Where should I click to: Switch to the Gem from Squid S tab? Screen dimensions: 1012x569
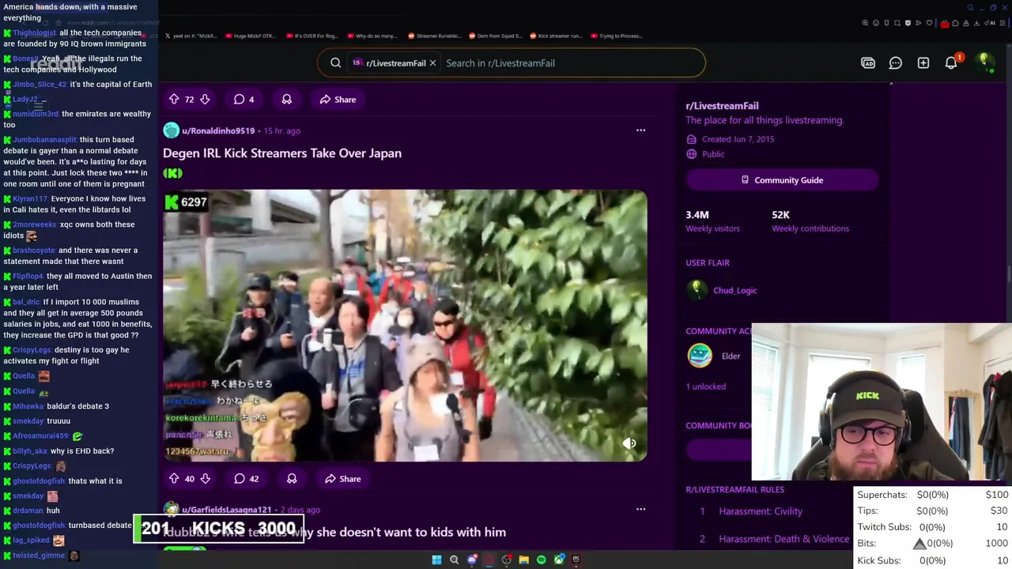point(495,36)
